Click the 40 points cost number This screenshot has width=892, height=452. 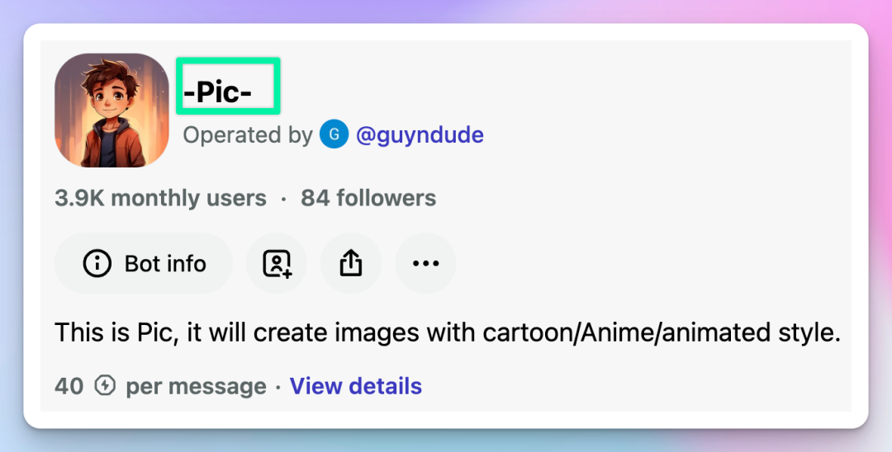pos(69,386)
